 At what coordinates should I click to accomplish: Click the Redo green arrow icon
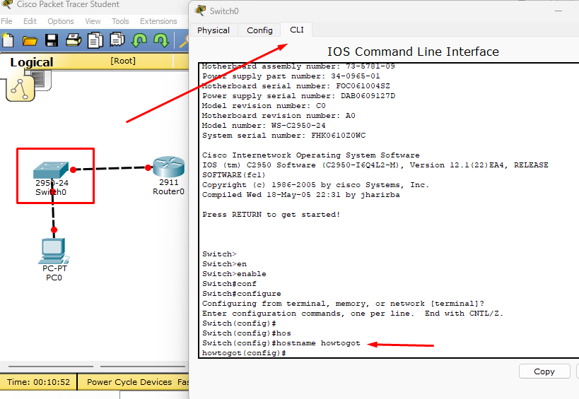161,40
